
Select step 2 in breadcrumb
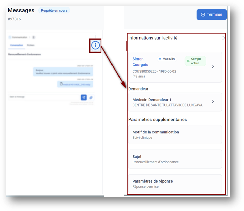pyautogui.click(x=34, y=37)
